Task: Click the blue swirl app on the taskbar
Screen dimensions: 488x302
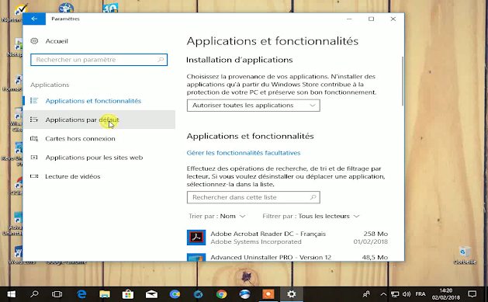Action: (198, 294)
